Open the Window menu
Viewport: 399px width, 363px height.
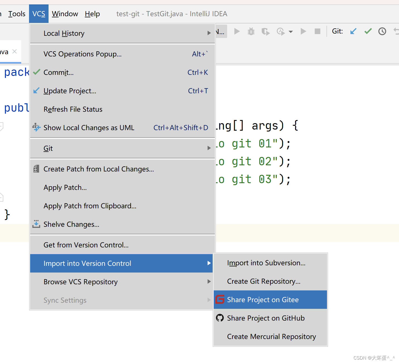pos(65,14)
